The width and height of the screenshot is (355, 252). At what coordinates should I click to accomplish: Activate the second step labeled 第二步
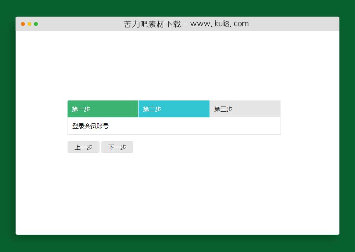pos(174,109)
